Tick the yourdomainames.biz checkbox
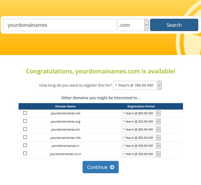Viewport: 201px width, 185px height. point(25,129)
